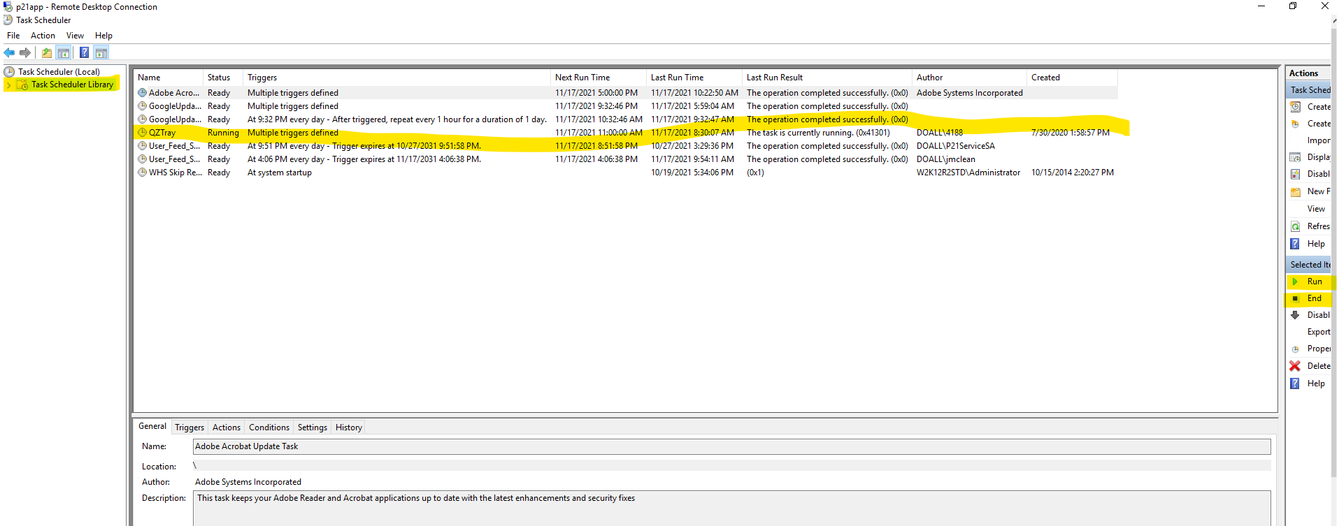Run the selected task from Actions pane
The height and width of the screenshot is (526, 1339).
[x=1314, y=282]
